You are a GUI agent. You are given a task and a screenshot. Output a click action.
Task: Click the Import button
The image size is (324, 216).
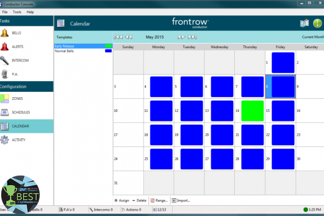(x=181, y=200)
